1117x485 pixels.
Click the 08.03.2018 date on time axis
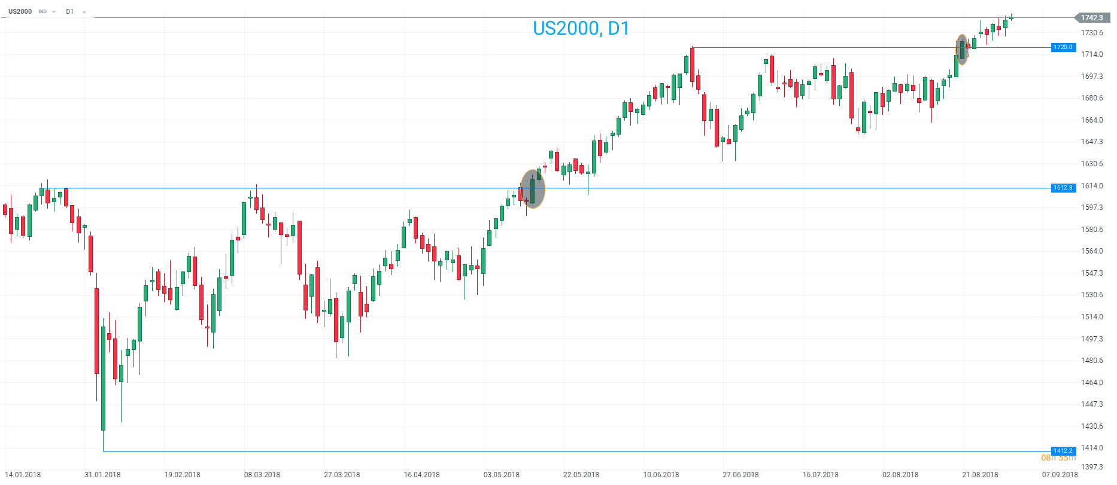click(262, 475)
